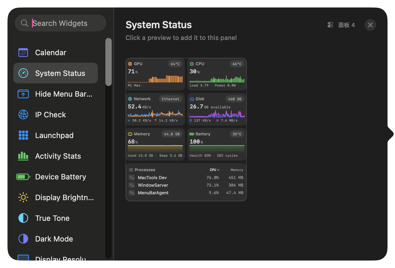Viewport: 395px width, 268px height.
Task: Click the WindowServer process name
Action: point(153,185)
